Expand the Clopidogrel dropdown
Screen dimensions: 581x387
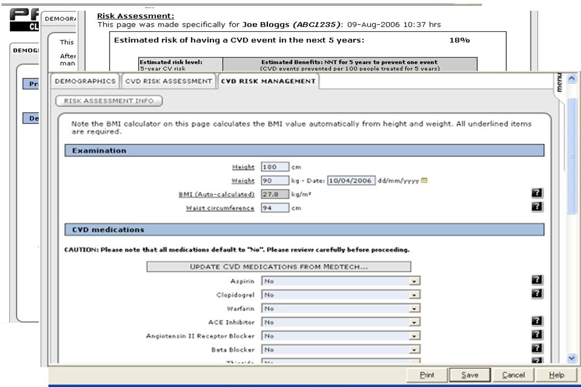(x=414, y=295)
